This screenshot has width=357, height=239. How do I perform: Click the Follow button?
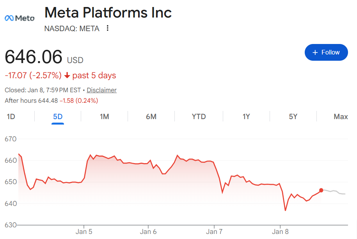326,53
